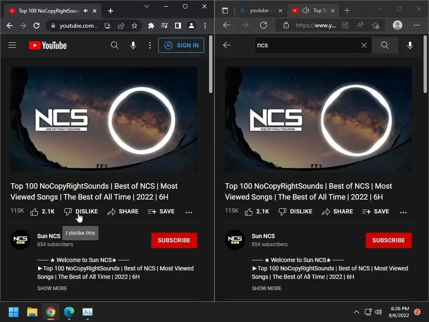429x322 pixels.
Task: Click Edge address bar URL
Action: pyautogui.click(x=316, y=26)
